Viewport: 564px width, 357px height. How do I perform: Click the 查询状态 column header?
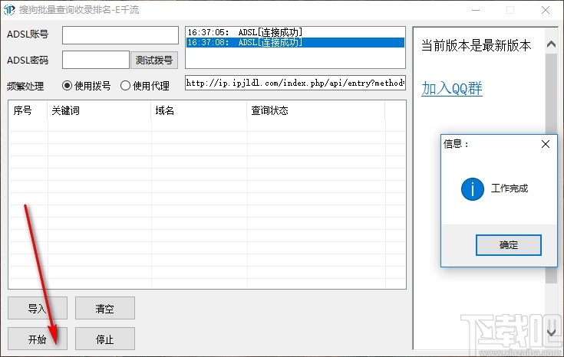316,110
